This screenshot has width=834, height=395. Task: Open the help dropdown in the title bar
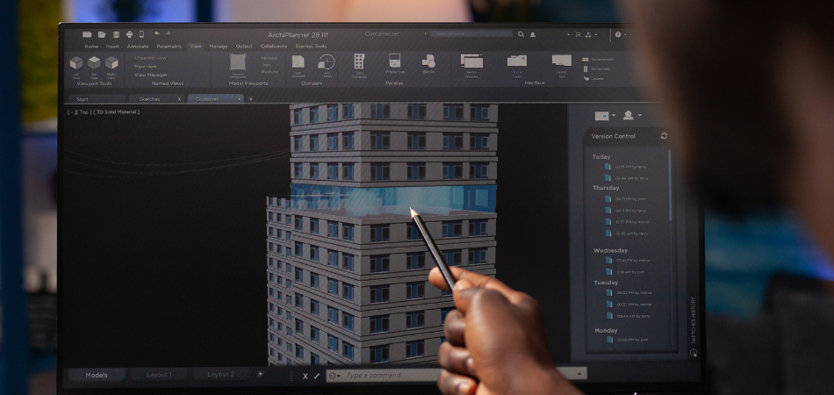click(x=620, y=34)
